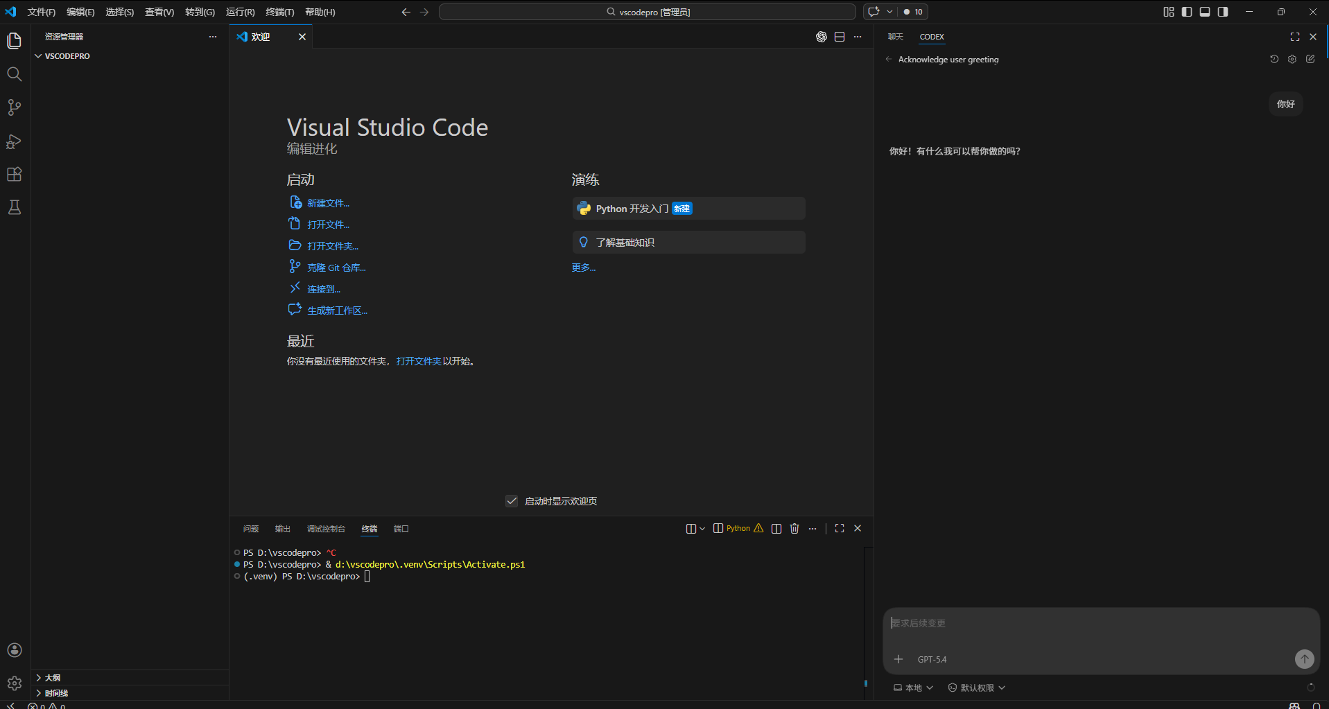Viewport: 1329px width, 709px height.
Task: Open the Codex task history icon
Action: (x=1274, y=60)
